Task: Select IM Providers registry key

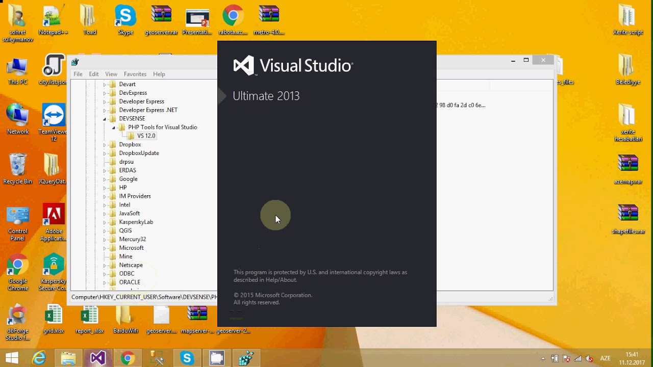Action: pos(135,196)
